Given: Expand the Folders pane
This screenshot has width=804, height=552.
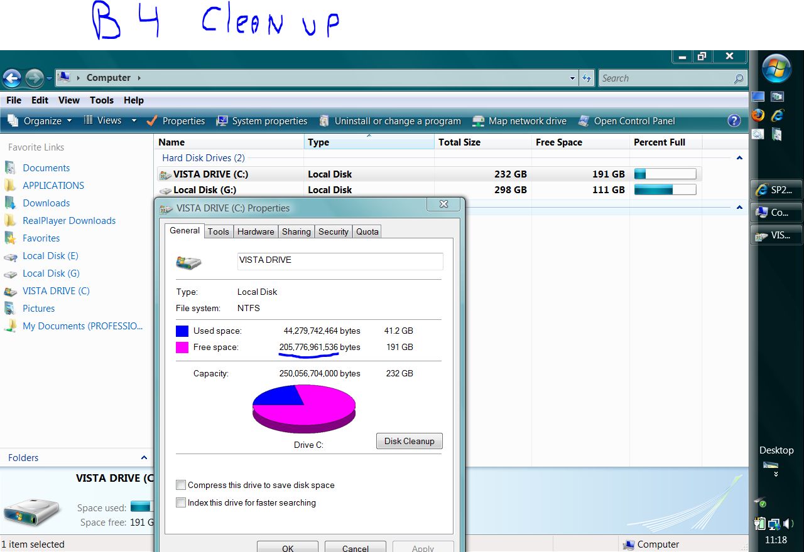Looking at the screenshot, I should tap(144, 458).
